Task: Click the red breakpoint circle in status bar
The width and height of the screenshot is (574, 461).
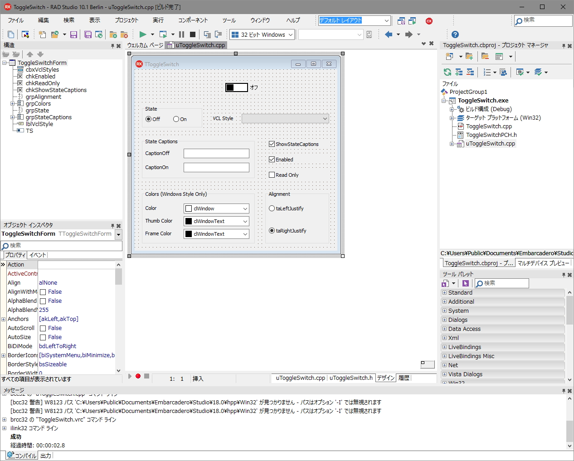Action: (x=138, y=376)
